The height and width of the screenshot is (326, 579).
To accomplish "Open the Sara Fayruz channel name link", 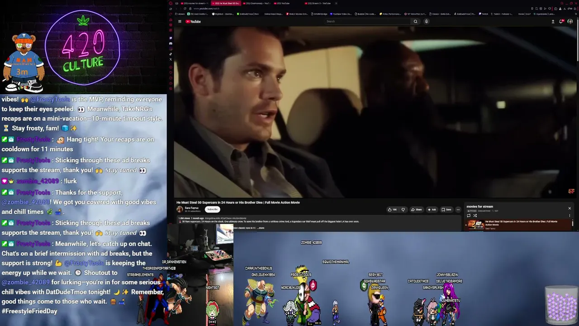I will 191,208.
